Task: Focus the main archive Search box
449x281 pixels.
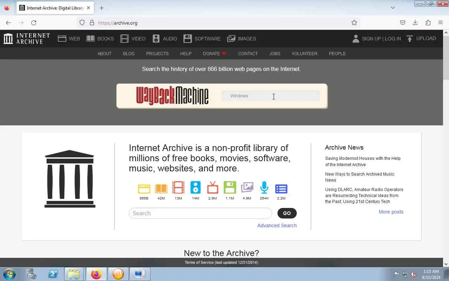Action: pyautogui.click(x=200, y=213)
